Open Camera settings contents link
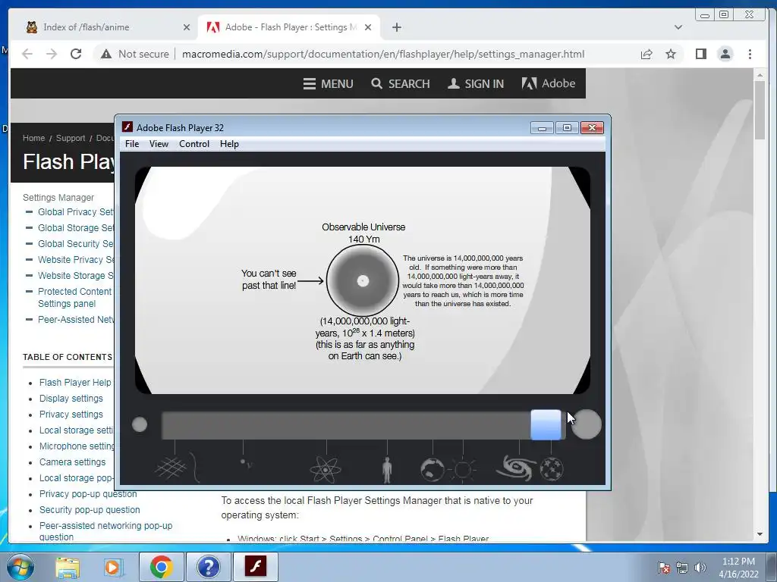Viewport: 777px width, 582px height. coord(72,462)
